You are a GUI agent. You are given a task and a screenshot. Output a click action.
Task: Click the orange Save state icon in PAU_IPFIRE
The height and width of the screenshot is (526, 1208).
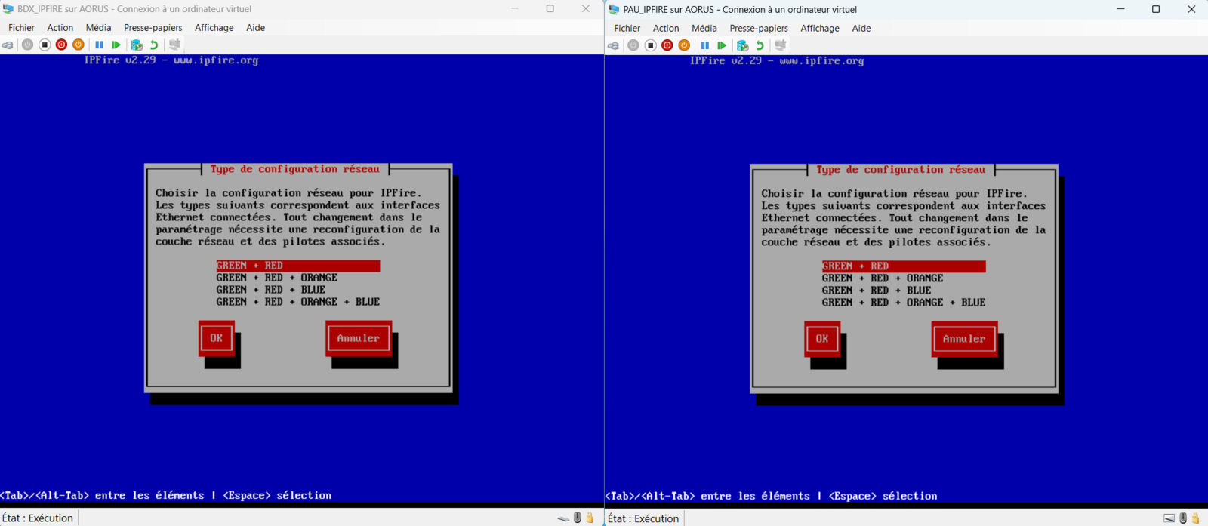(x=684, y=45)
